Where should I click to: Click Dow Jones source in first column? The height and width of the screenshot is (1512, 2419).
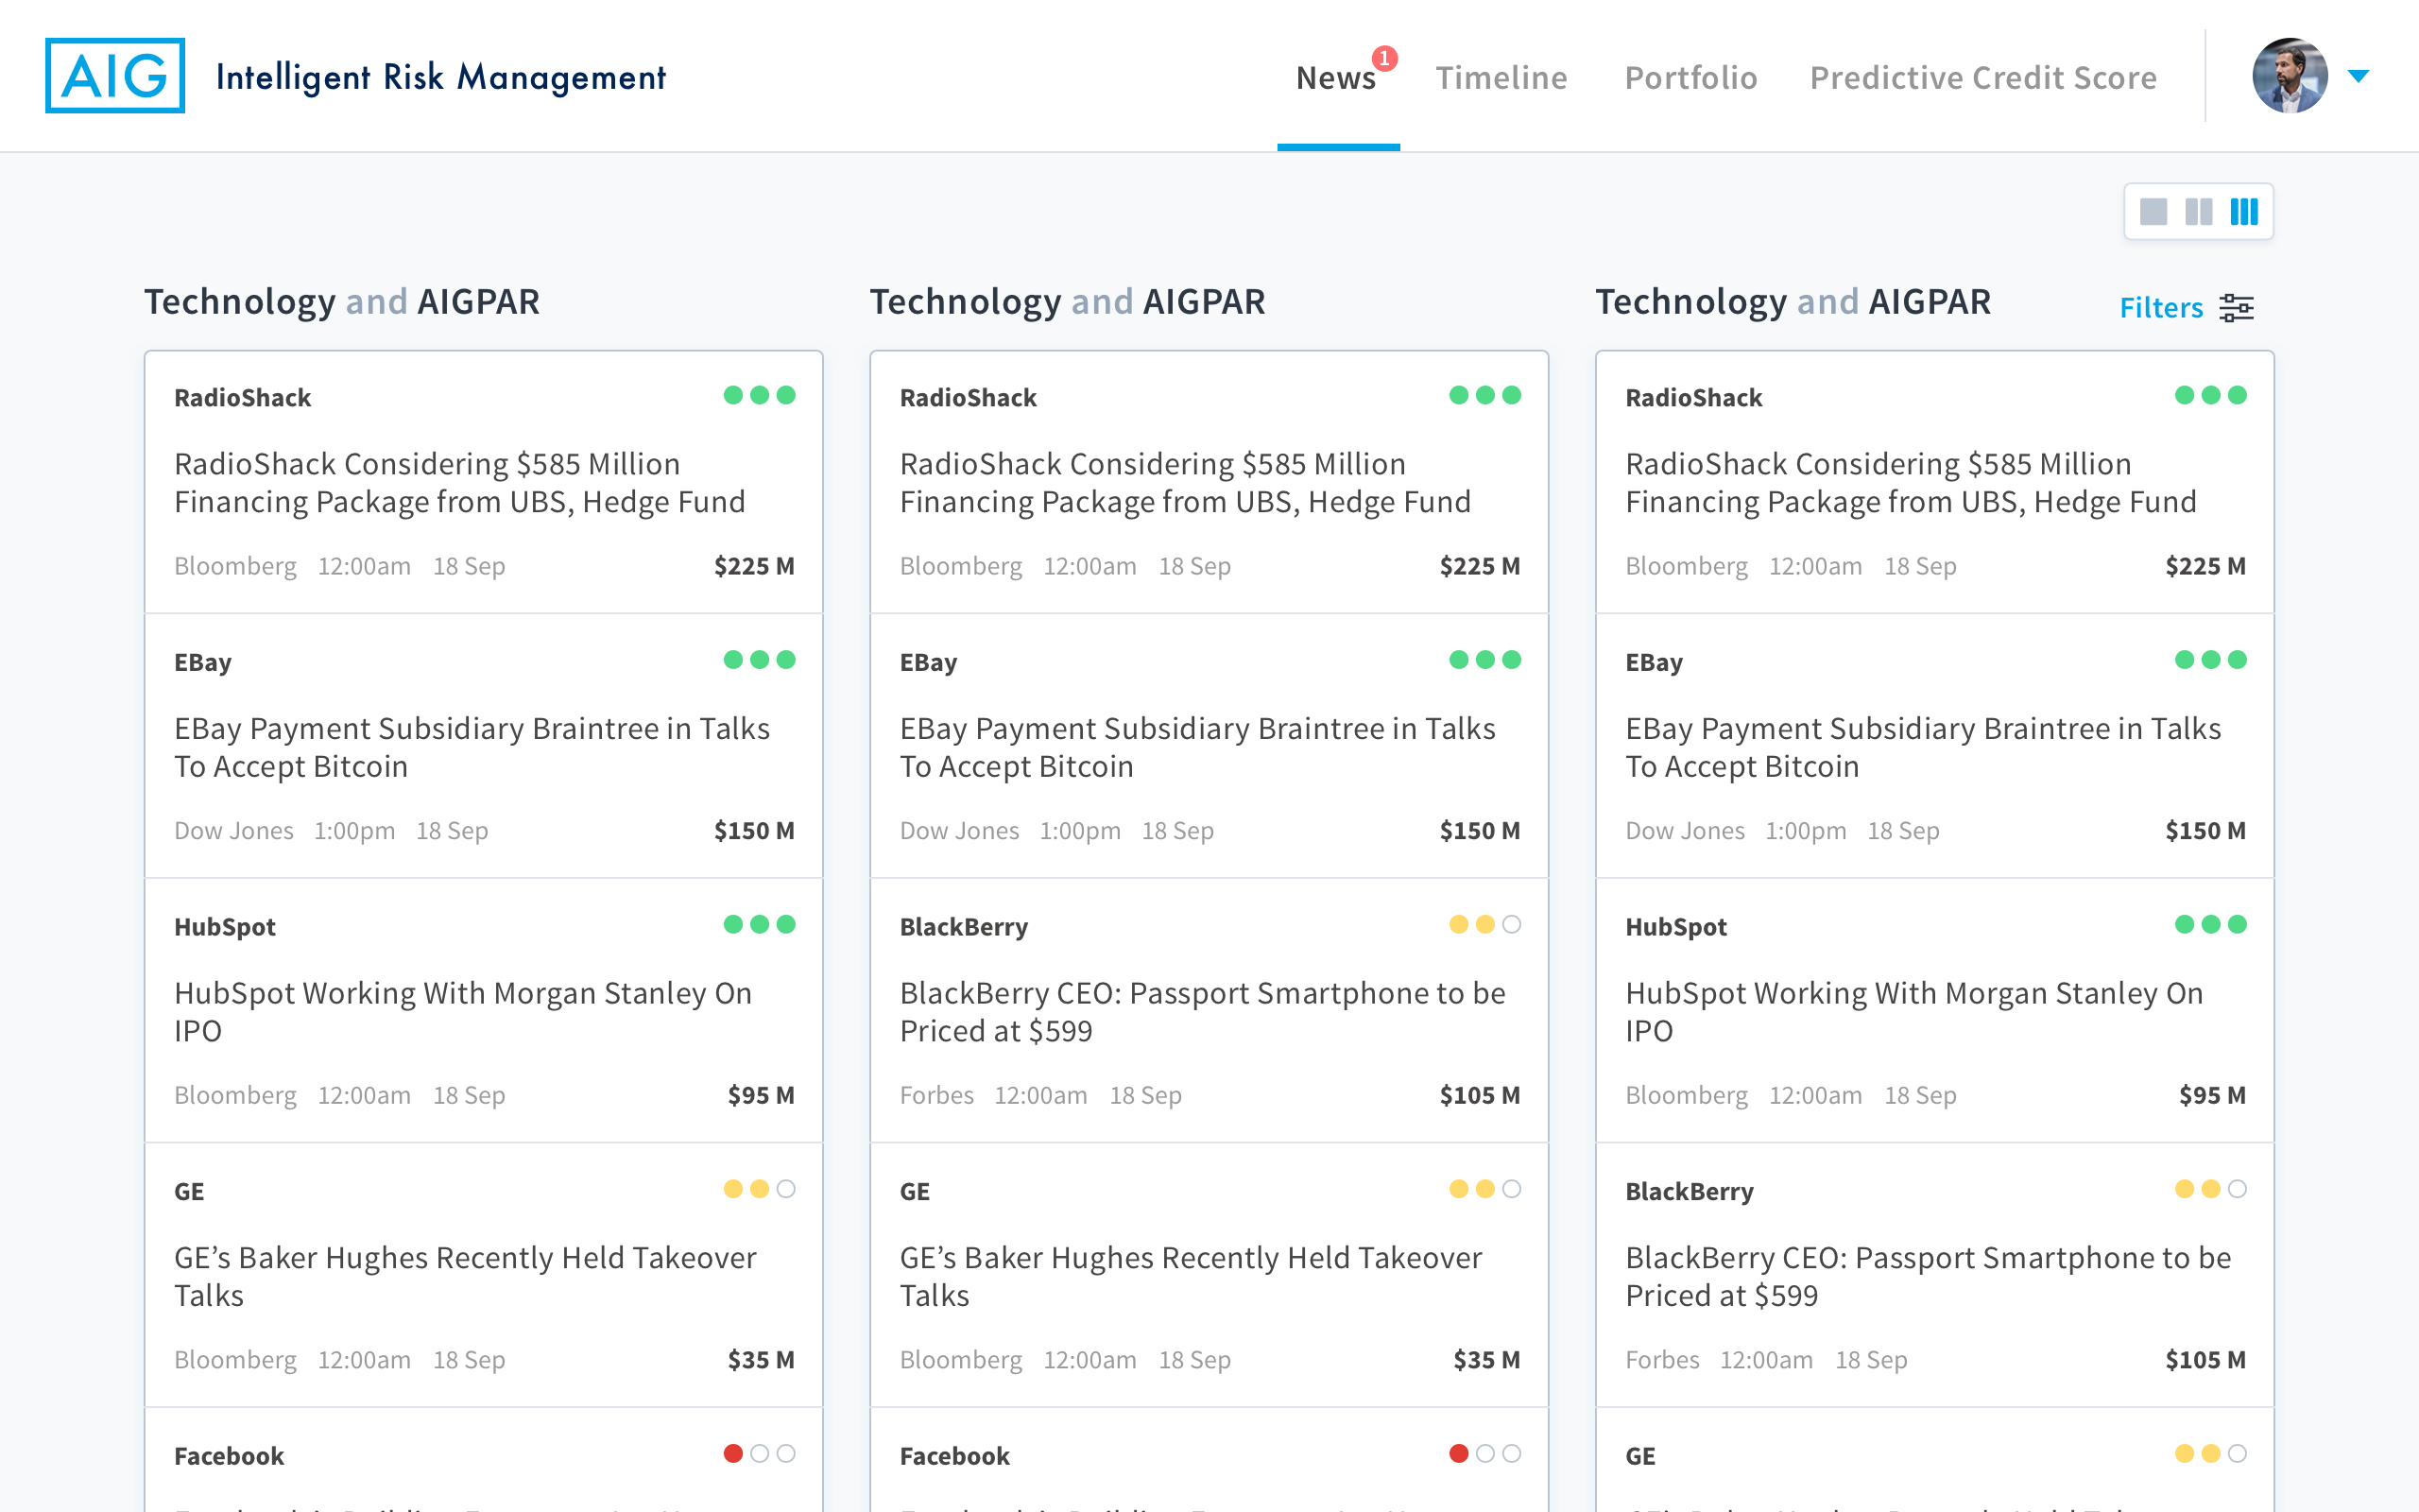point(234,831)
